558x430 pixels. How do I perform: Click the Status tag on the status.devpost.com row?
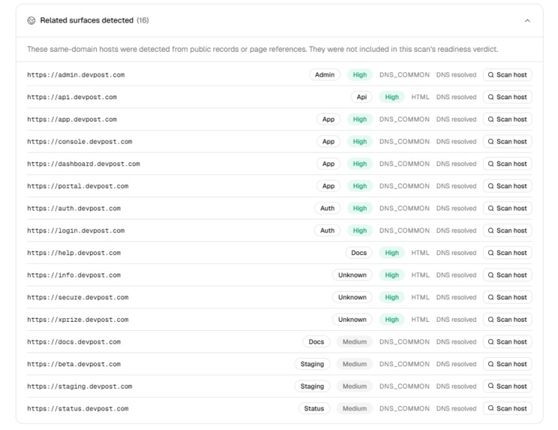pos(313,409)
